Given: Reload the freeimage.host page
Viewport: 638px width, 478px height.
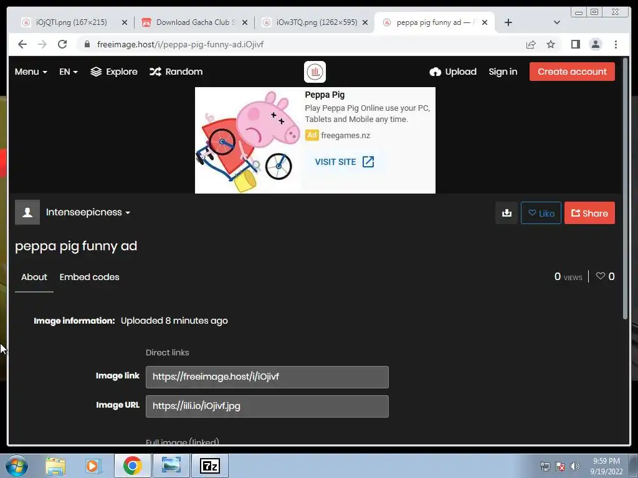Looking at the screenshot, I should [62, 44].
